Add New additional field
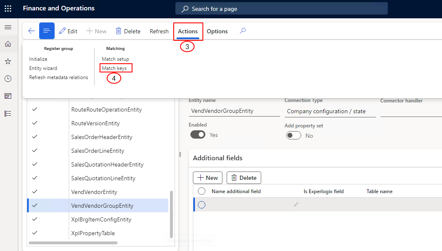This screenshot has width=442, height=251. point(207,178)
